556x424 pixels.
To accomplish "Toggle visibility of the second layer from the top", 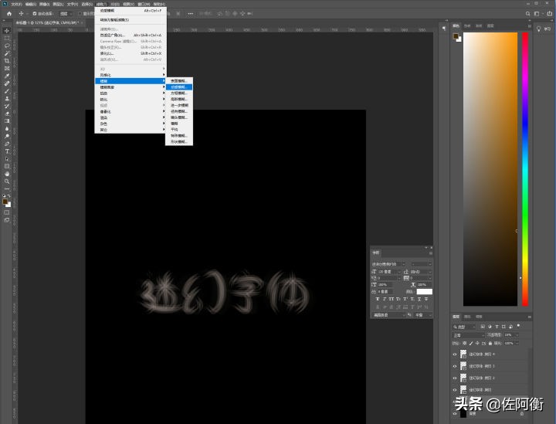I will point(455,365).
